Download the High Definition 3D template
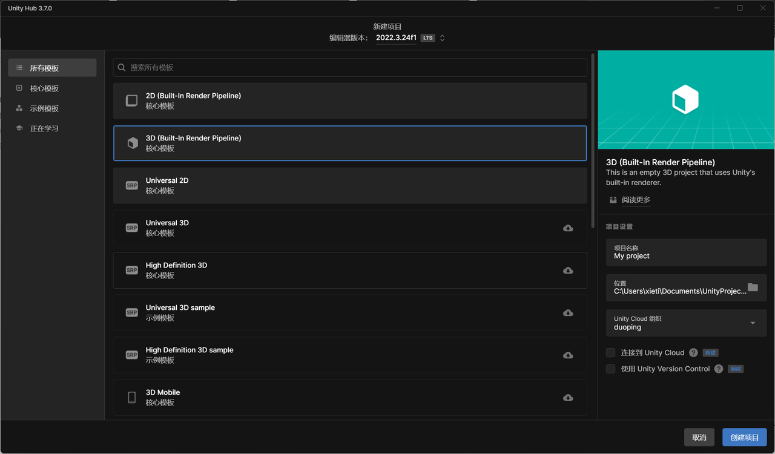 click(x=568, y=271)
